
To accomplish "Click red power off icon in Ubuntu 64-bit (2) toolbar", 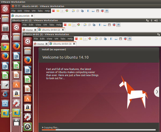I will tap(65, 25).
